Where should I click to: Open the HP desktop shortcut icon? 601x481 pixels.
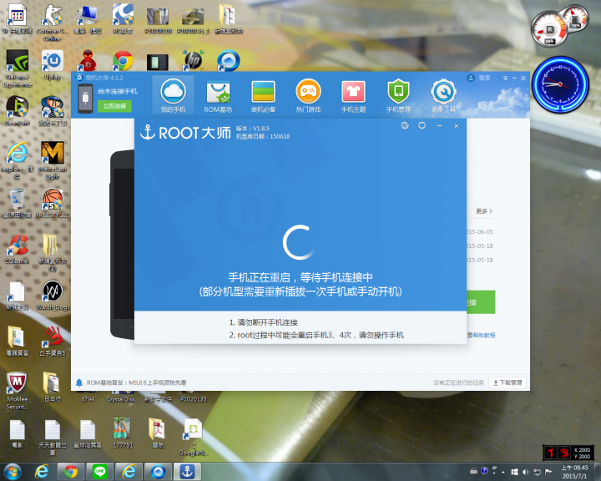[x=193, y=60]
